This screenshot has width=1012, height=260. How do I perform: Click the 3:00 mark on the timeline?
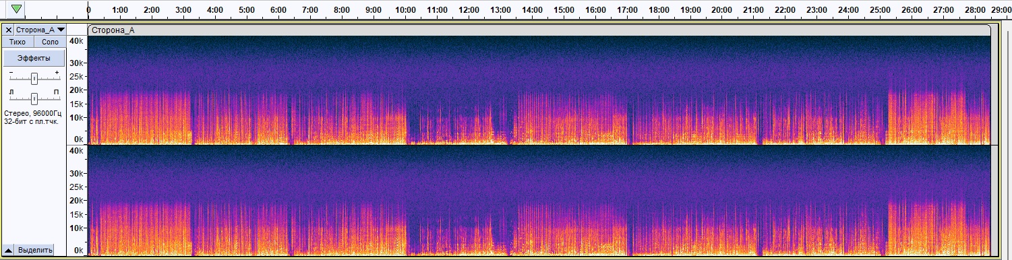click(x=183, y=10)
